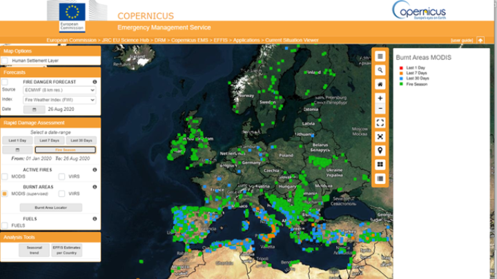Screen dimensions: 497x279
Task: Click the magnifier search icon on the map toolbar
Action: tap(380, 70)
